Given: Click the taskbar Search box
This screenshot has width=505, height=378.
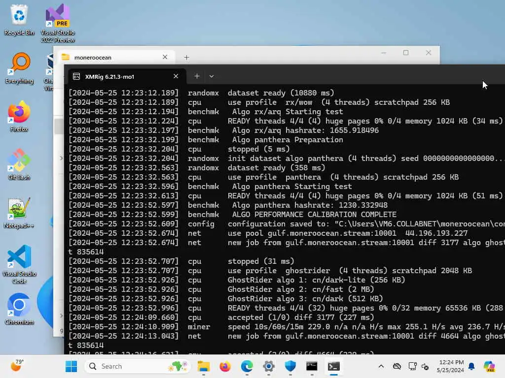Looking at the screenshot, I should (138, 366).
